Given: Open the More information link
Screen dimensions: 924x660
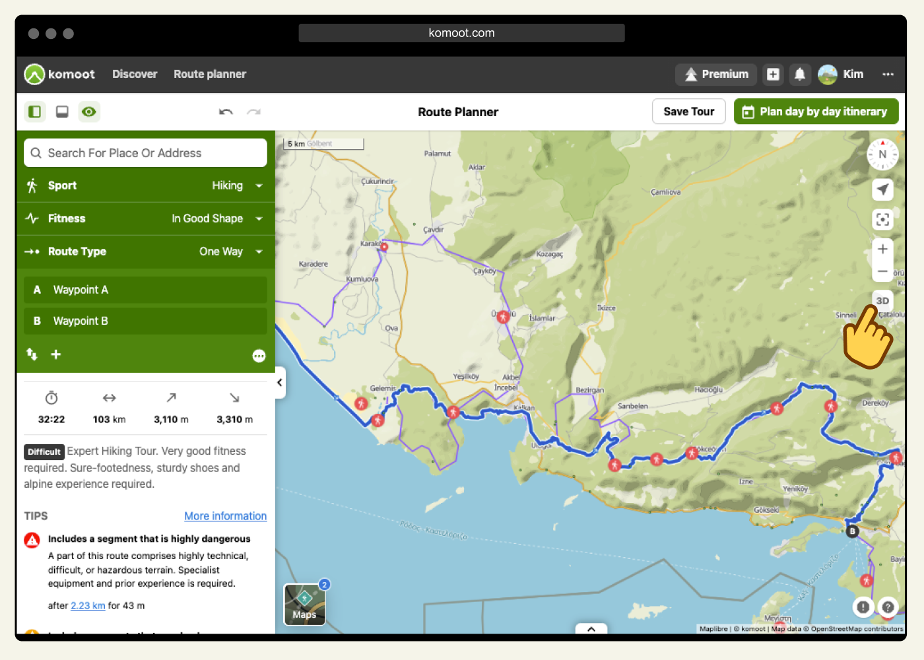Looking at the screenshot, I should (226, 516).
